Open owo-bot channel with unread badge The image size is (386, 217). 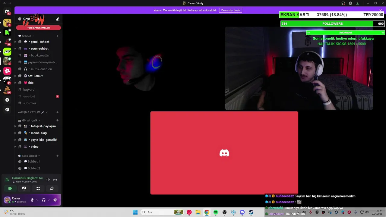[x=39, y=96]
